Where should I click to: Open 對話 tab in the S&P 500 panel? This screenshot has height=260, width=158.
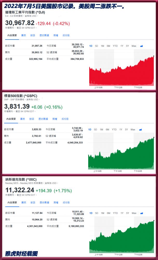(32, 119)
